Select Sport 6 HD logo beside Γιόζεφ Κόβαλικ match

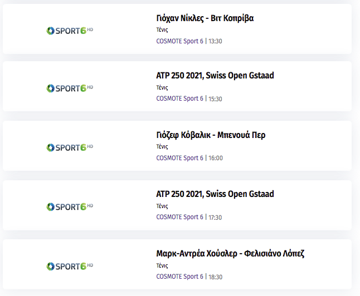[70, 147]
